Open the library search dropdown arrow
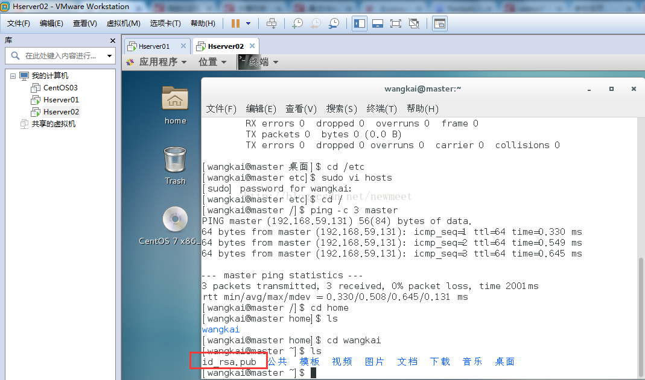The image size is (645, 380). click(109, 56)
